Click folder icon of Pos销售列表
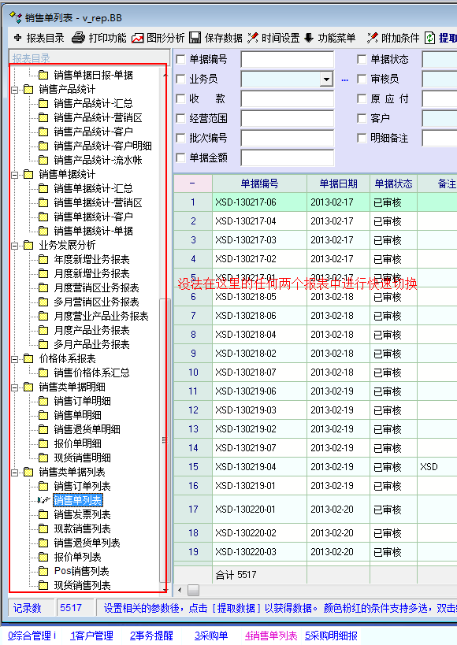The height and width of the screenshot is (645, 457). (x=43, y=571)
